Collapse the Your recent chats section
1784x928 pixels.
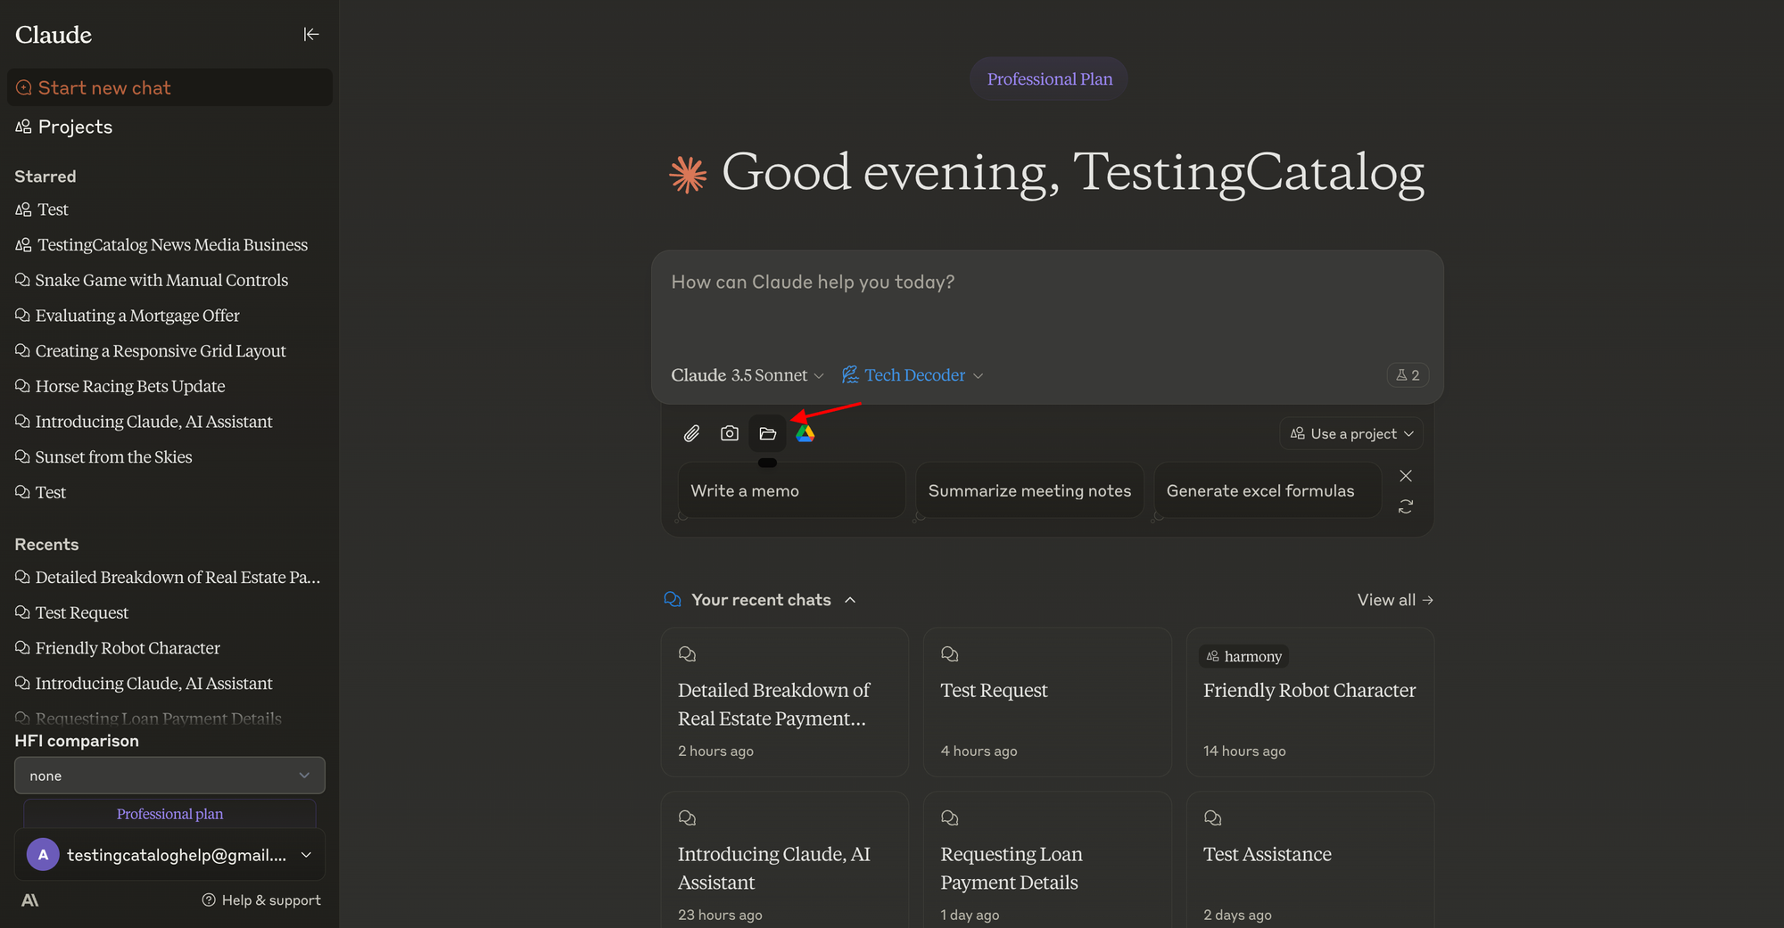pyautogui.click(x=850, y=600)
